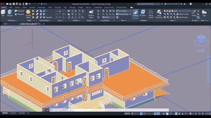Viewport: 211px width, 118px height.
Task: Activate the Extrude tool
Action: coord(10,13)
